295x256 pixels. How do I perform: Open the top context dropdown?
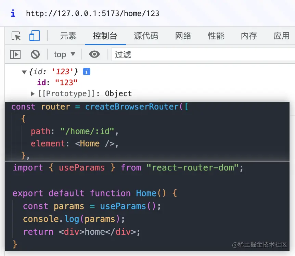point(64,54)
